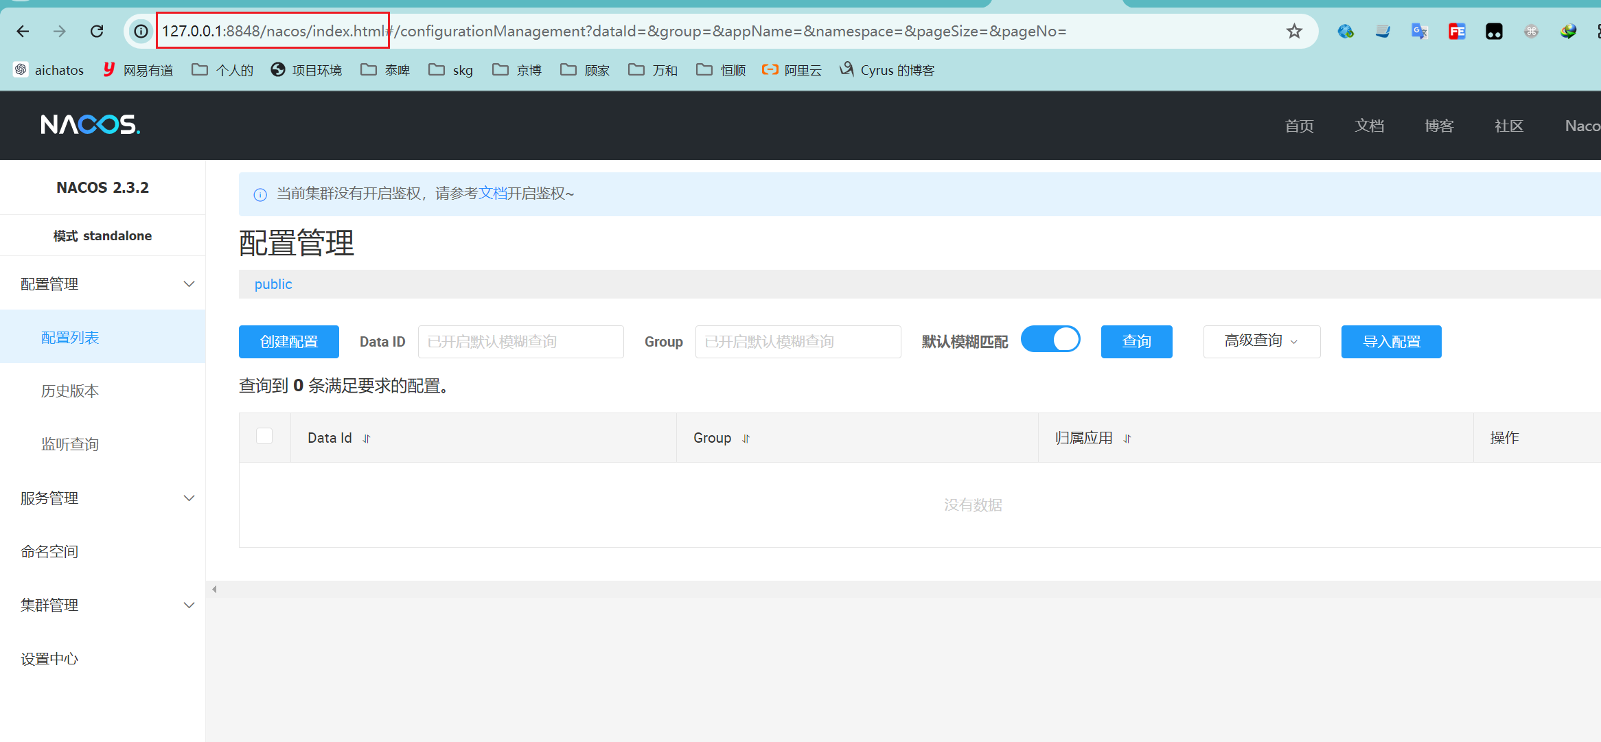Screen dimensions: 1601x742
Task: Sort the table by Group column
Action: click(746, 439)
